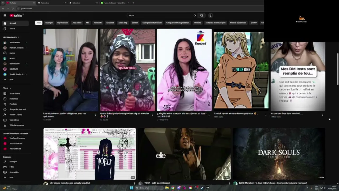Select the Musique filter chip
Viewport: 339px width, 191px height.
click(49, 23)
